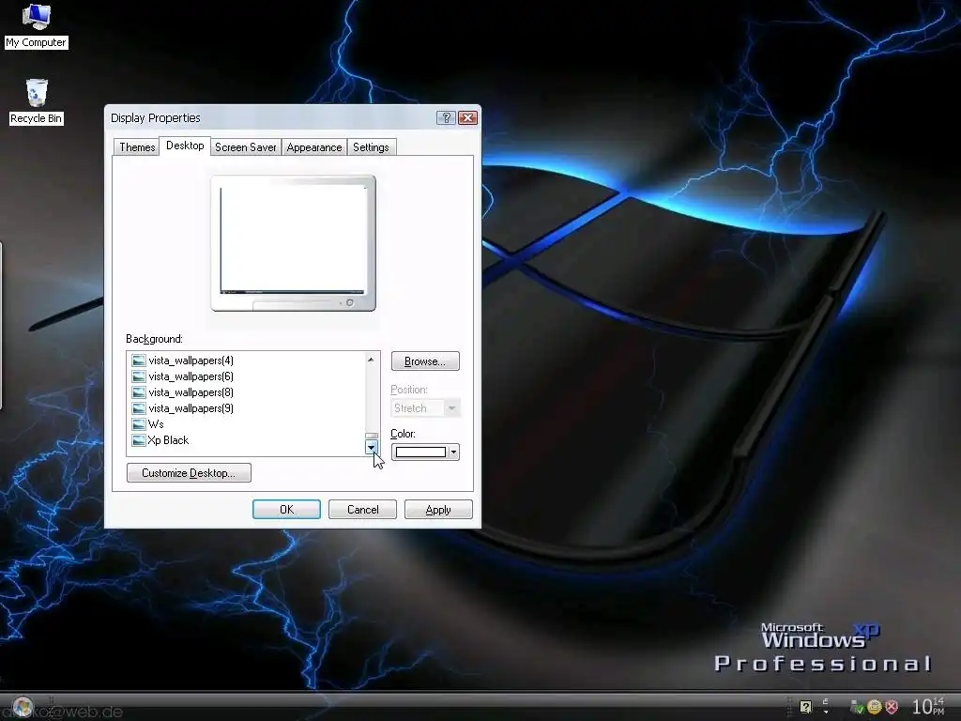The image size is (961, 721).
Task: Click the image icon beside vista_wallpapers(6)
Action: coord(139,376)
